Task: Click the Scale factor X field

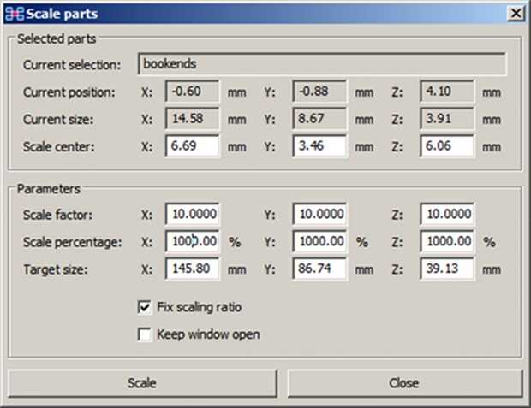Action: tap(193, 214)
